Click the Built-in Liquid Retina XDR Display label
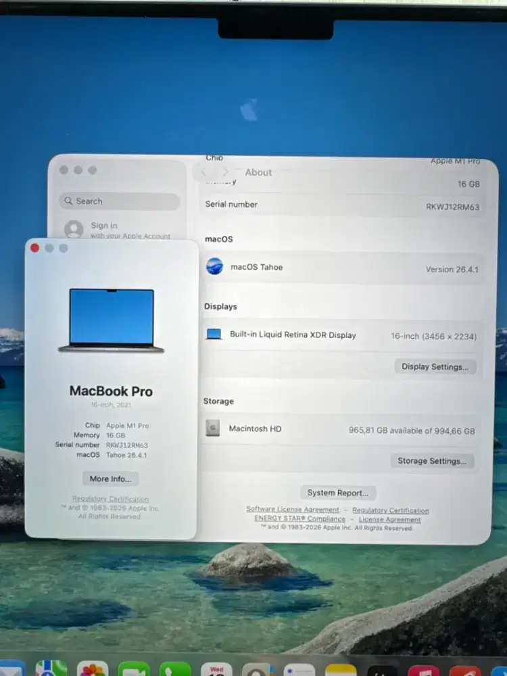The height and width of the screenshot is (676, 507). tap(293, 335)
